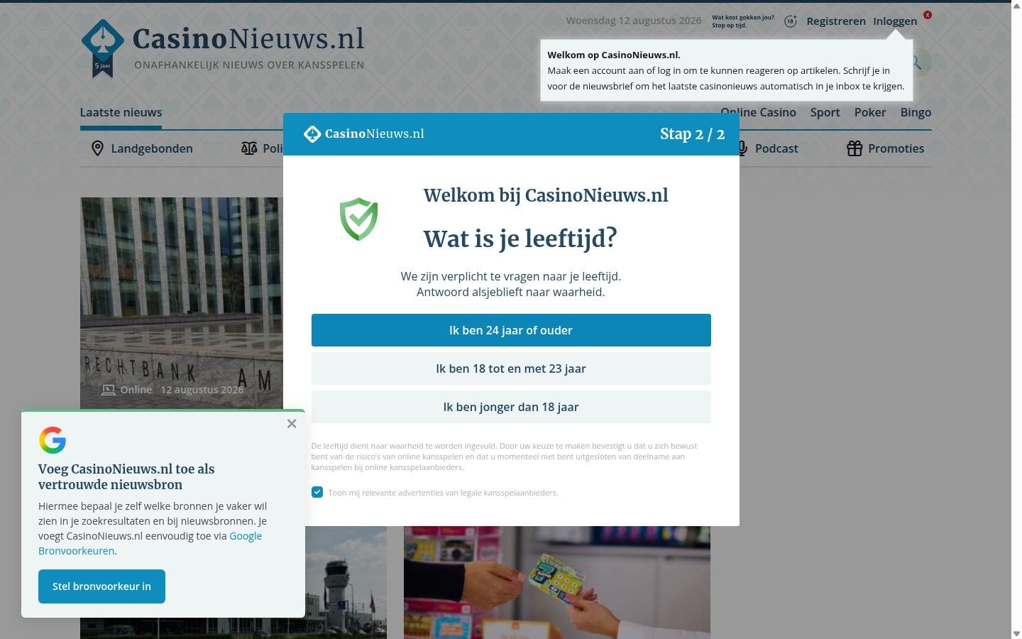The width and height of the screenshot is (1022, 639).
Task: Click the 'Stap 2 / 2' step indicator
Action: [692, 134]
